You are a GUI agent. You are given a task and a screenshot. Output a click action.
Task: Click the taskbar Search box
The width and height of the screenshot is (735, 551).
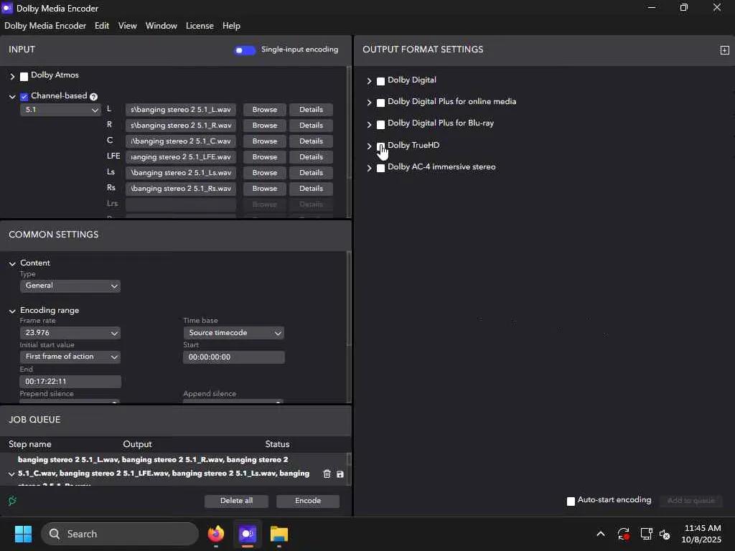point(120,534)
